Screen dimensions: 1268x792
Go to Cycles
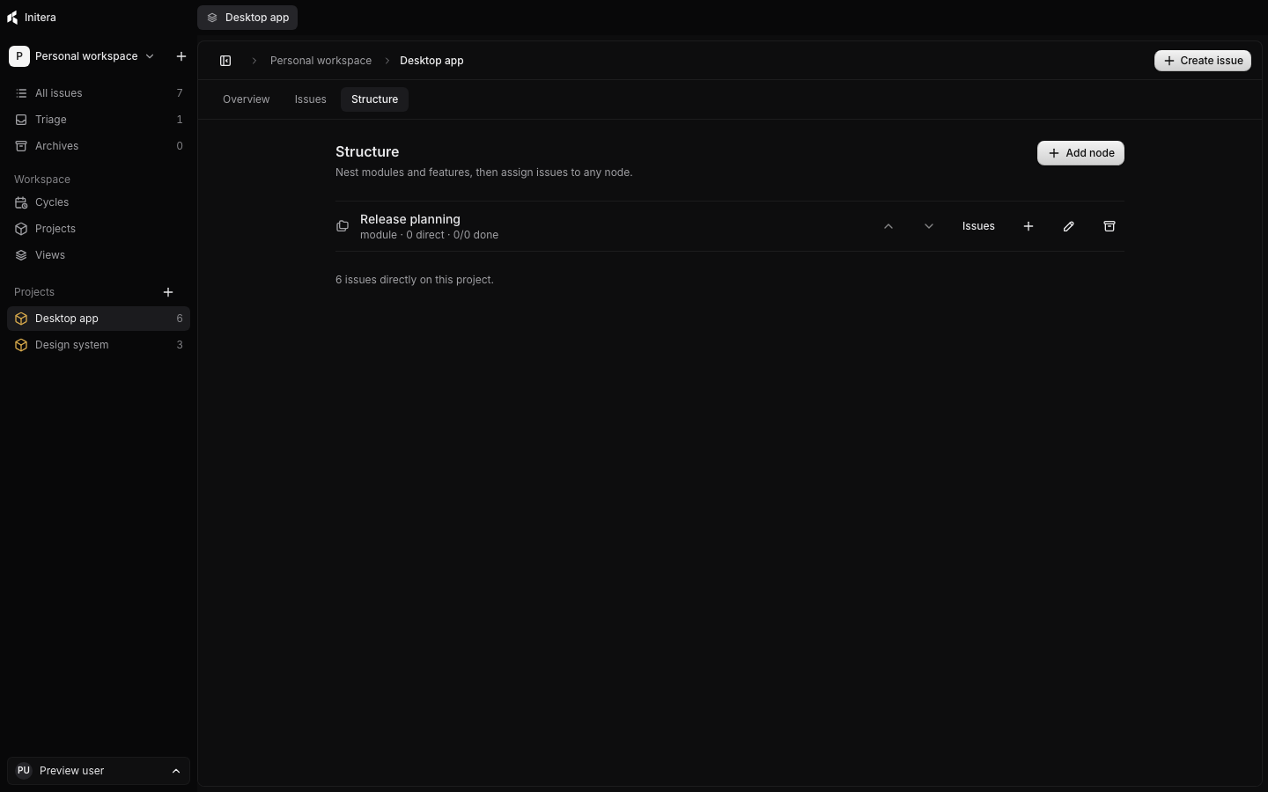(x=99, y=202)
